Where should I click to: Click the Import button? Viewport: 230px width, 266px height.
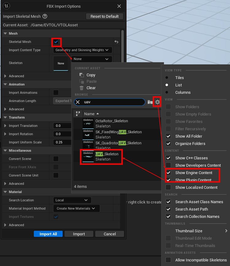point(79,234)
